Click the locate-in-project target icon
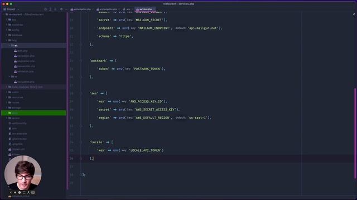This screenshot has width=357, height=200. [46, 9]
